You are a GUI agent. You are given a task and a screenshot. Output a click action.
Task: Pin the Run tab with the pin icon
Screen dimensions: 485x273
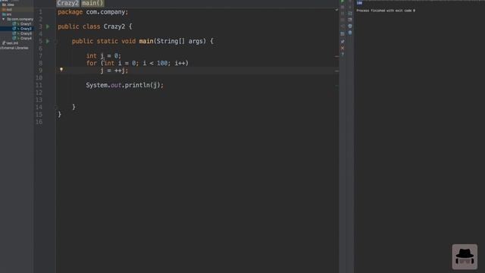343,41
